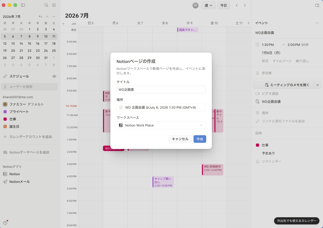Screen dimensions: 323x228
Task: Click mini calendar return-to-today arrow
Action: coord(41,17)
